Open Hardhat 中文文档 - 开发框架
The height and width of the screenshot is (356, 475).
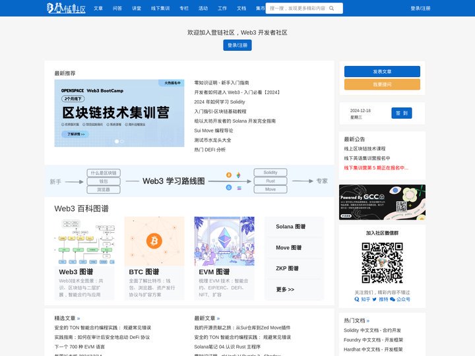point(373,349)
